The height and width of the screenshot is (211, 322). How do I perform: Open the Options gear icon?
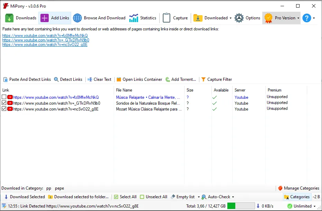239,18
